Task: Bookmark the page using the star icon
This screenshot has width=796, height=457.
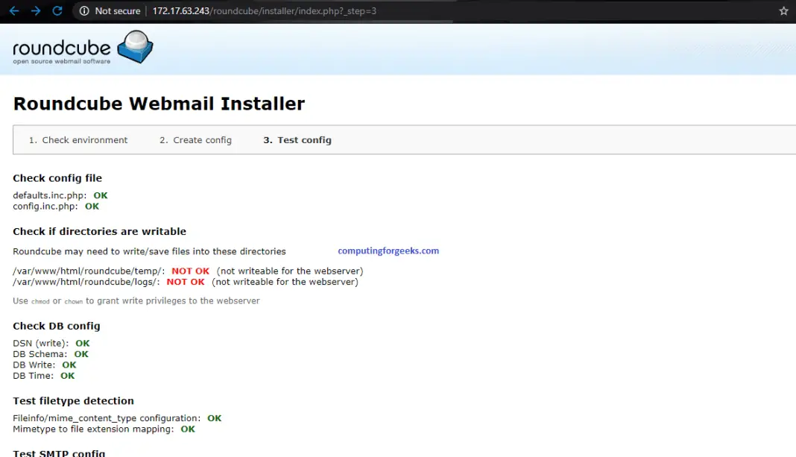Action: pos(783,10)
